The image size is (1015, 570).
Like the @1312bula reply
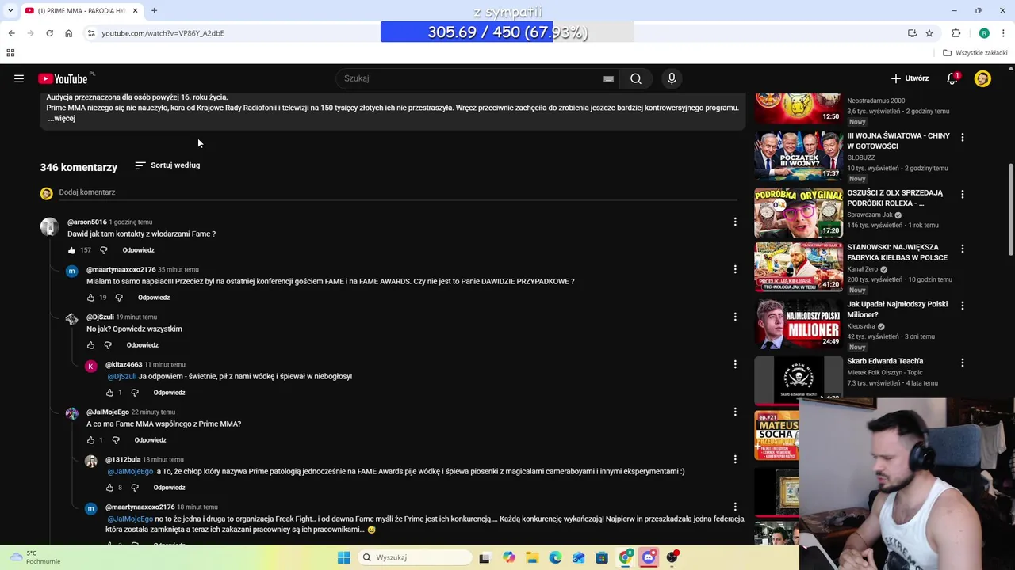[x=109, y=488]
